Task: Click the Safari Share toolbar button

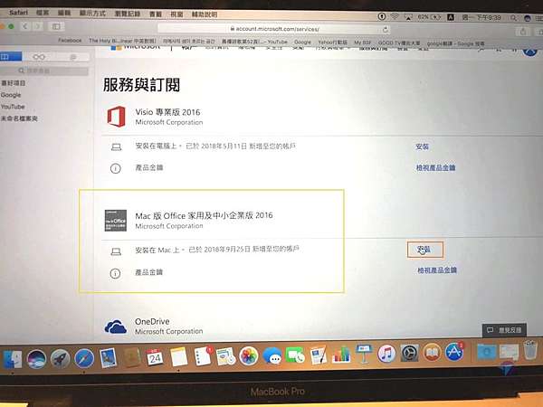Action: click(x=523, y=32)
